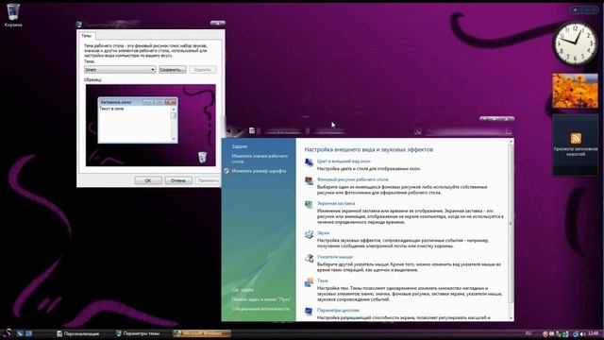Open the Фоновый рисунок рабочего стола link
This screenshot has width=604, height=340.
(x=352, y=179)
